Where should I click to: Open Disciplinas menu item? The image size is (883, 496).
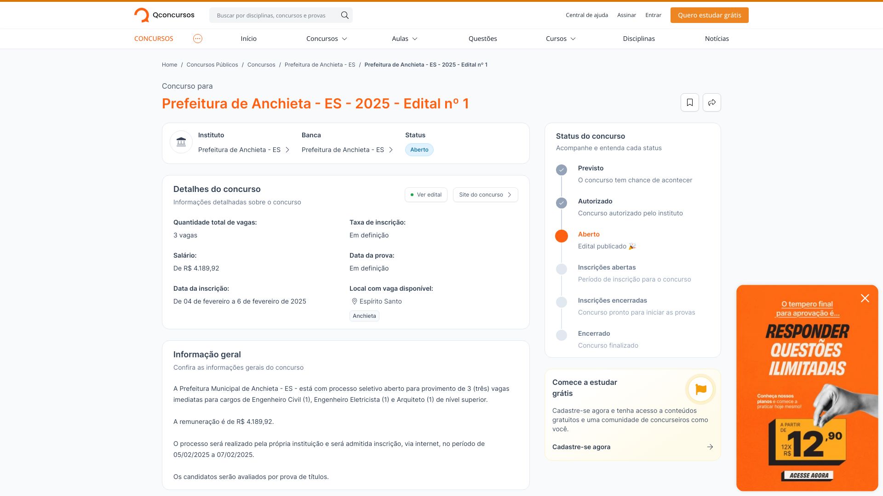(639, 39)
